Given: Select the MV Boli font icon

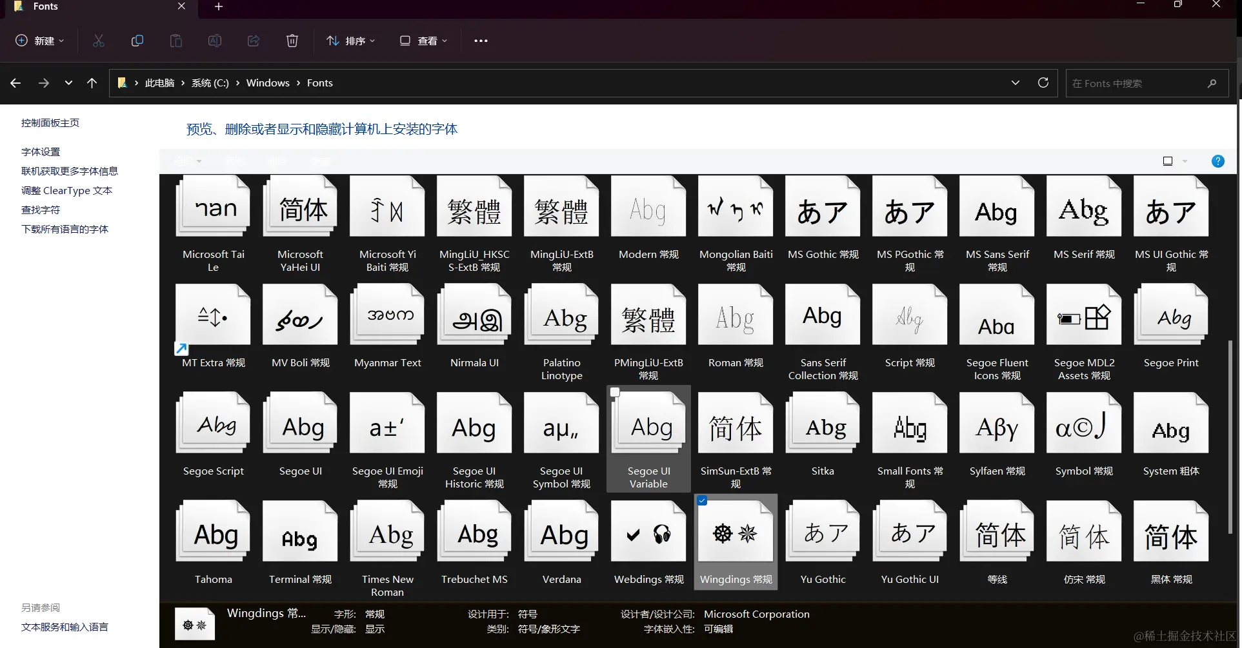Looking at the screenshot, I should pyautogui.click(x=300, y=316).
